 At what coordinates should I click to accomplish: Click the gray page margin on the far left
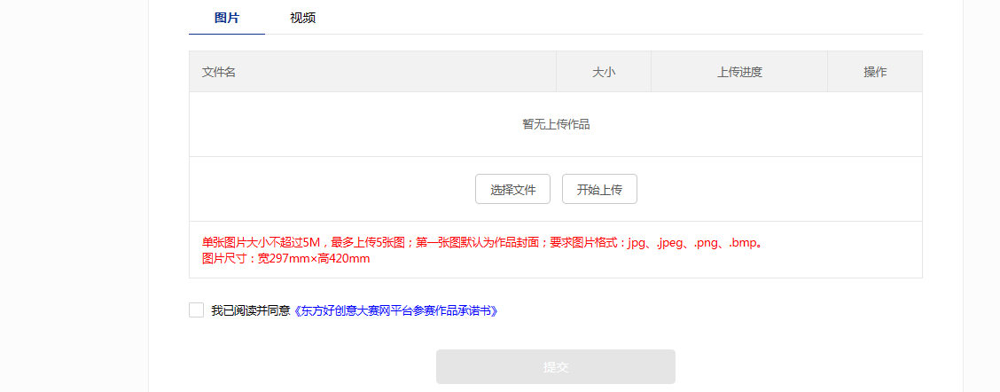tap(71, 195)
